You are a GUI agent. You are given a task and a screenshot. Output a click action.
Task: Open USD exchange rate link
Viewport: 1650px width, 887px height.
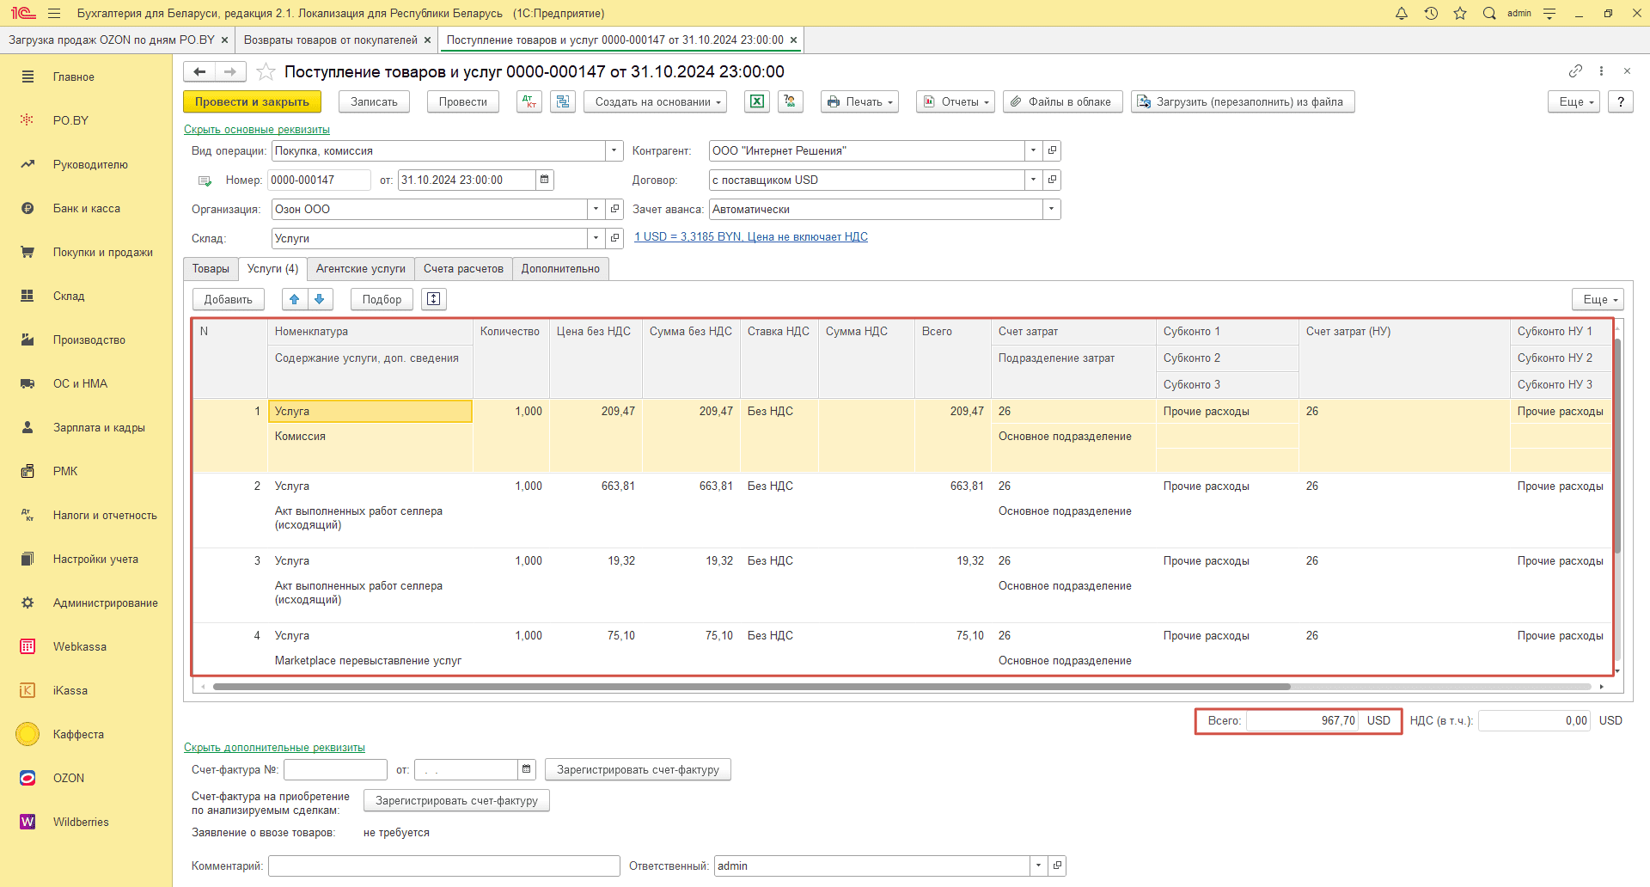[751, 236]
